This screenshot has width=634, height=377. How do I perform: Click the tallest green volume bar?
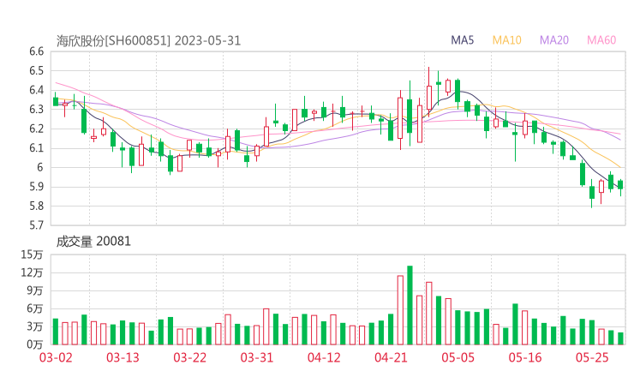(410, 305)
